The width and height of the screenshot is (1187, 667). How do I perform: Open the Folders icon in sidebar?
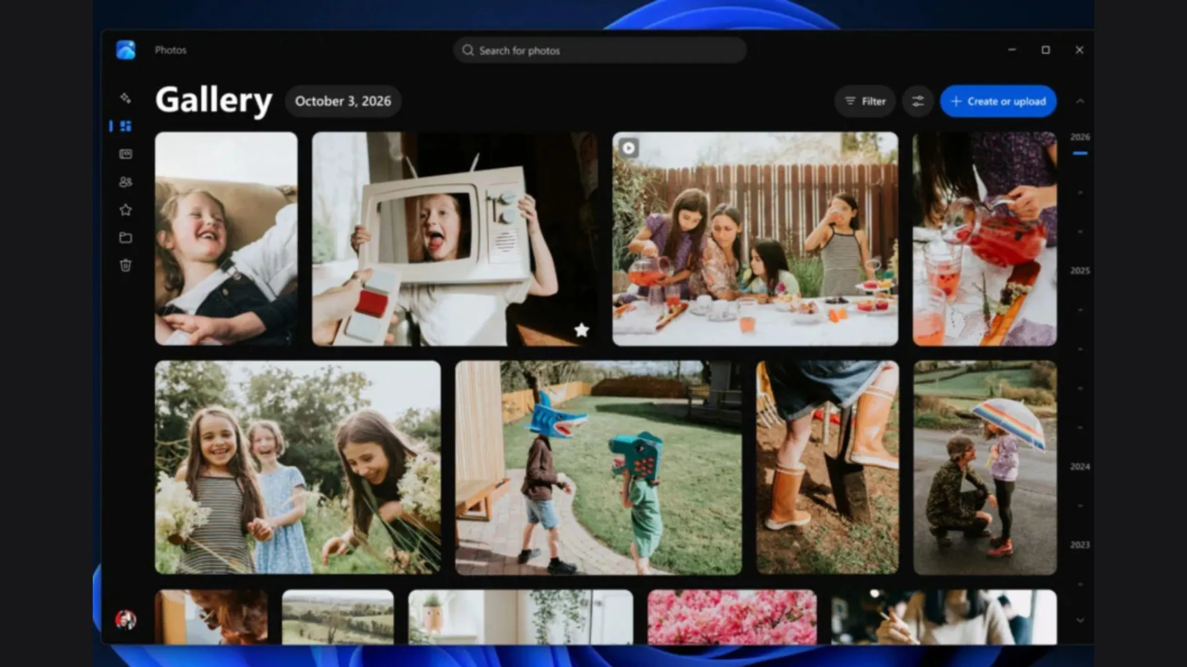125,238
